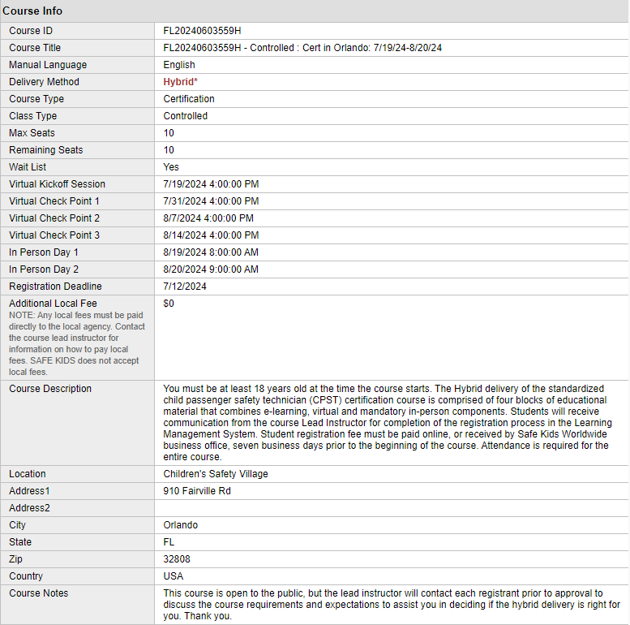
Task: Click the Course ID row label
Action: pyautogui.click(x=31, y=31)
